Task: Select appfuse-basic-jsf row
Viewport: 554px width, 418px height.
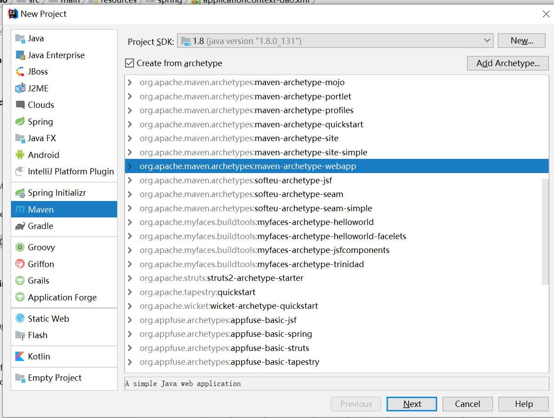Action: [337, 320]
